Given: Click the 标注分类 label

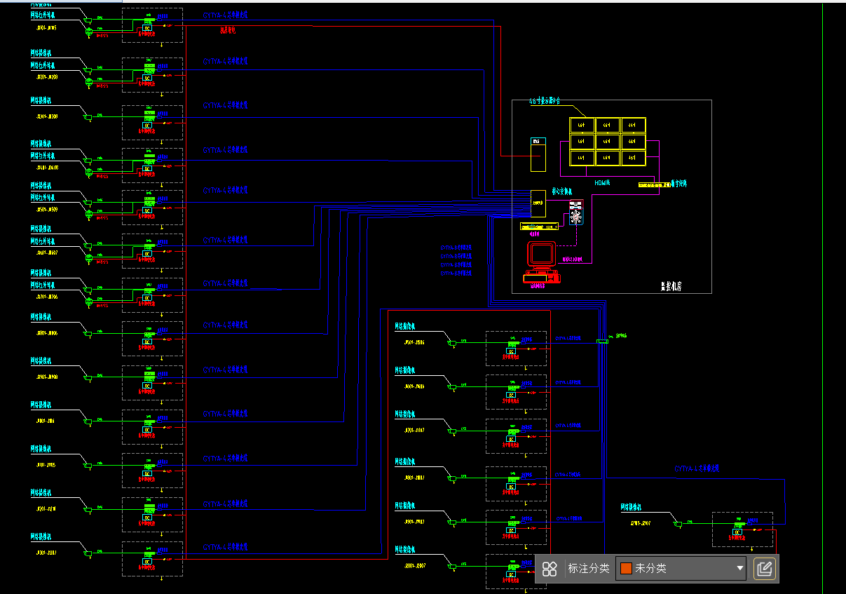Looking at the screenshot, I should coord(589,569).
